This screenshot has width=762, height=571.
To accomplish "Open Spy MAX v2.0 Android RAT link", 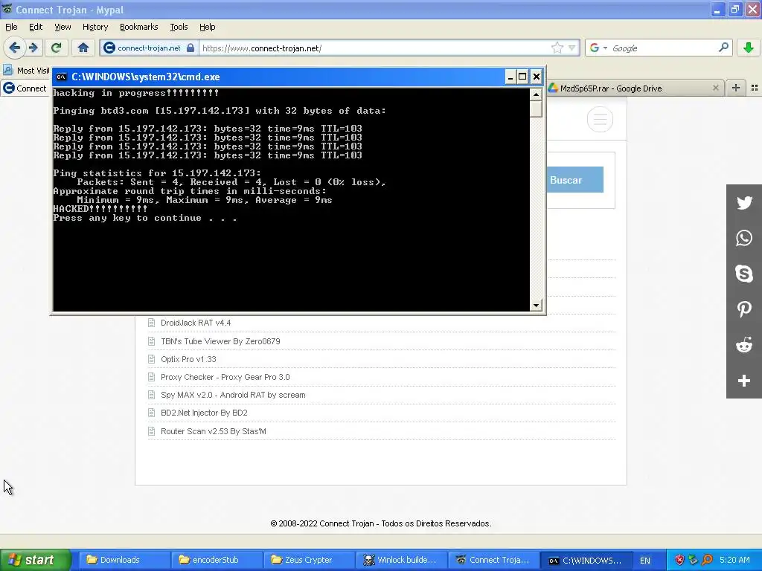I will tap(233, 395).
